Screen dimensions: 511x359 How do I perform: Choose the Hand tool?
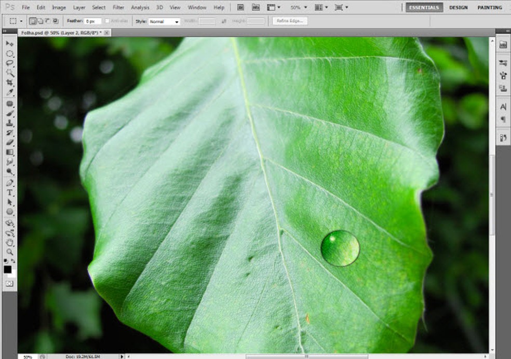(x=9, y=242)
